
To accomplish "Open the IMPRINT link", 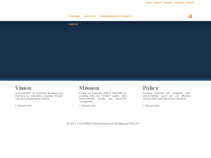I will pyautogui.click(x=168, y=3).
